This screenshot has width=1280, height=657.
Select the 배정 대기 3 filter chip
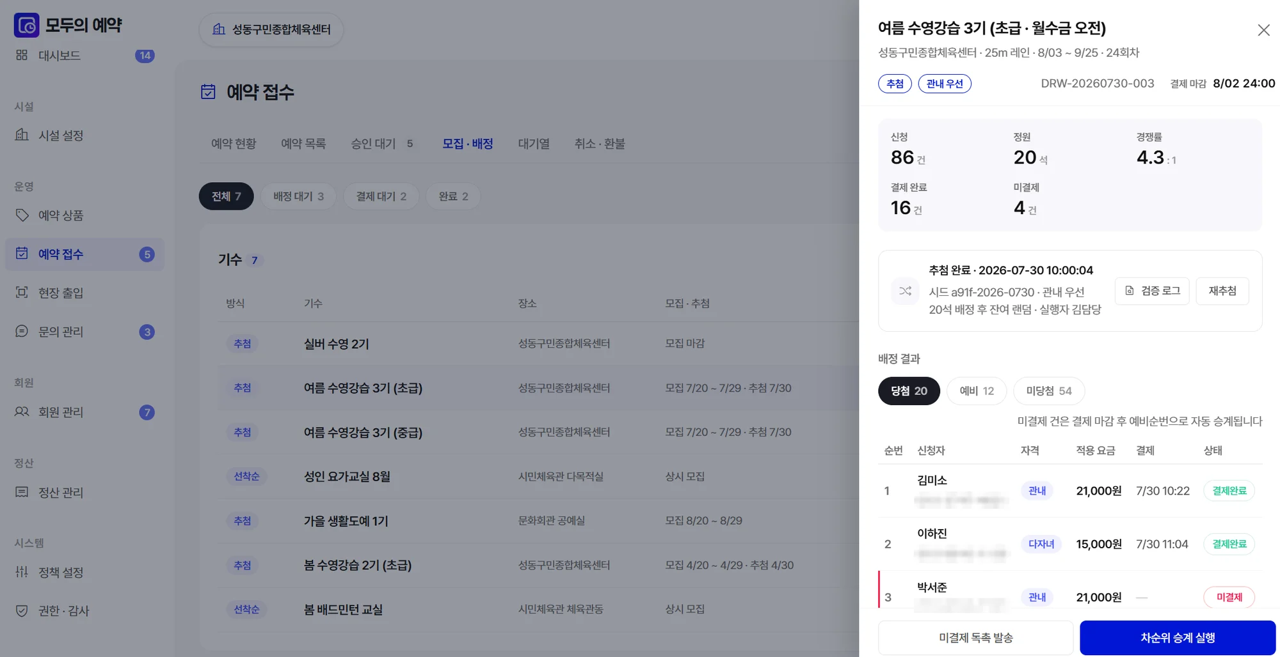pos(299,196)
